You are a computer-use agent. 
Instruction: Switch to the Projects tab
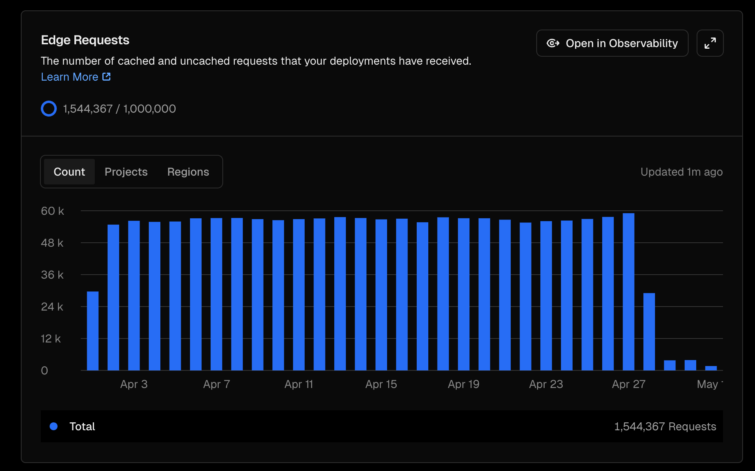click(126, 172)
